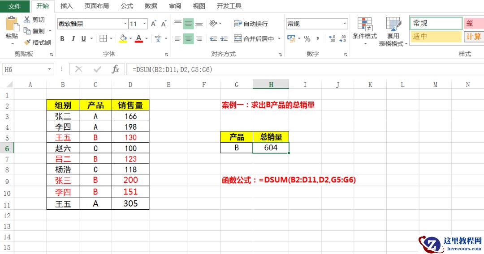Switch to the 页面布局 tab
484x254 pixels.
click(x=97, y=6)
